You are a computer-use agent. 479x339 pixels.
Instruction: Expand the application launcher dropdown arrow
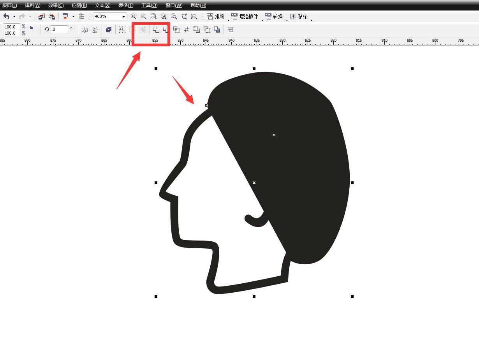(x=73, y=16)
